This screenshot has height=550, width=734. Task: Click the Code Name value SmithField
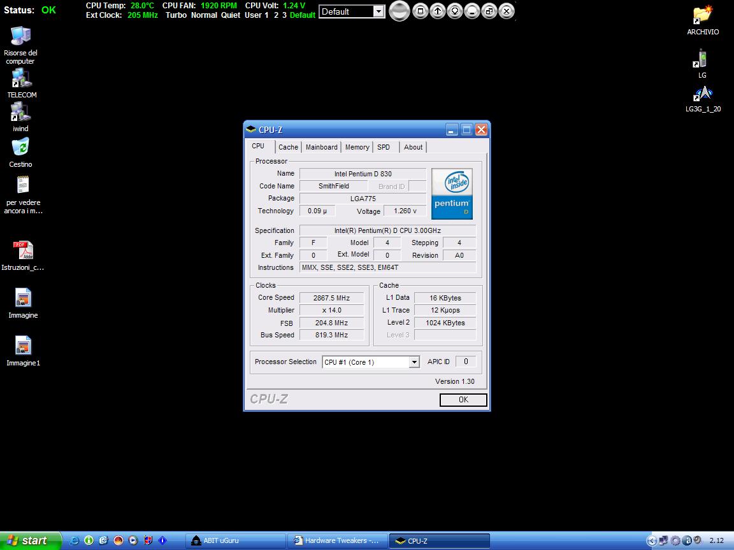[x=334, y=186]
